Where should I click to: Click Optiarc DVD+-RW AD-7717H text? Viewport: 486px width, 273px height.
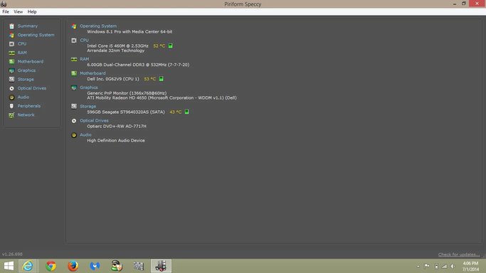pyautogui.click(x=117, y=127)
